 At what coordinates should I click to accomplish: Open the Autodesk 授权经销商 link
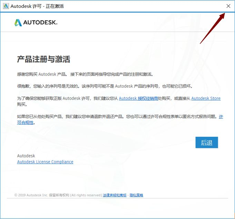(138, 98)
